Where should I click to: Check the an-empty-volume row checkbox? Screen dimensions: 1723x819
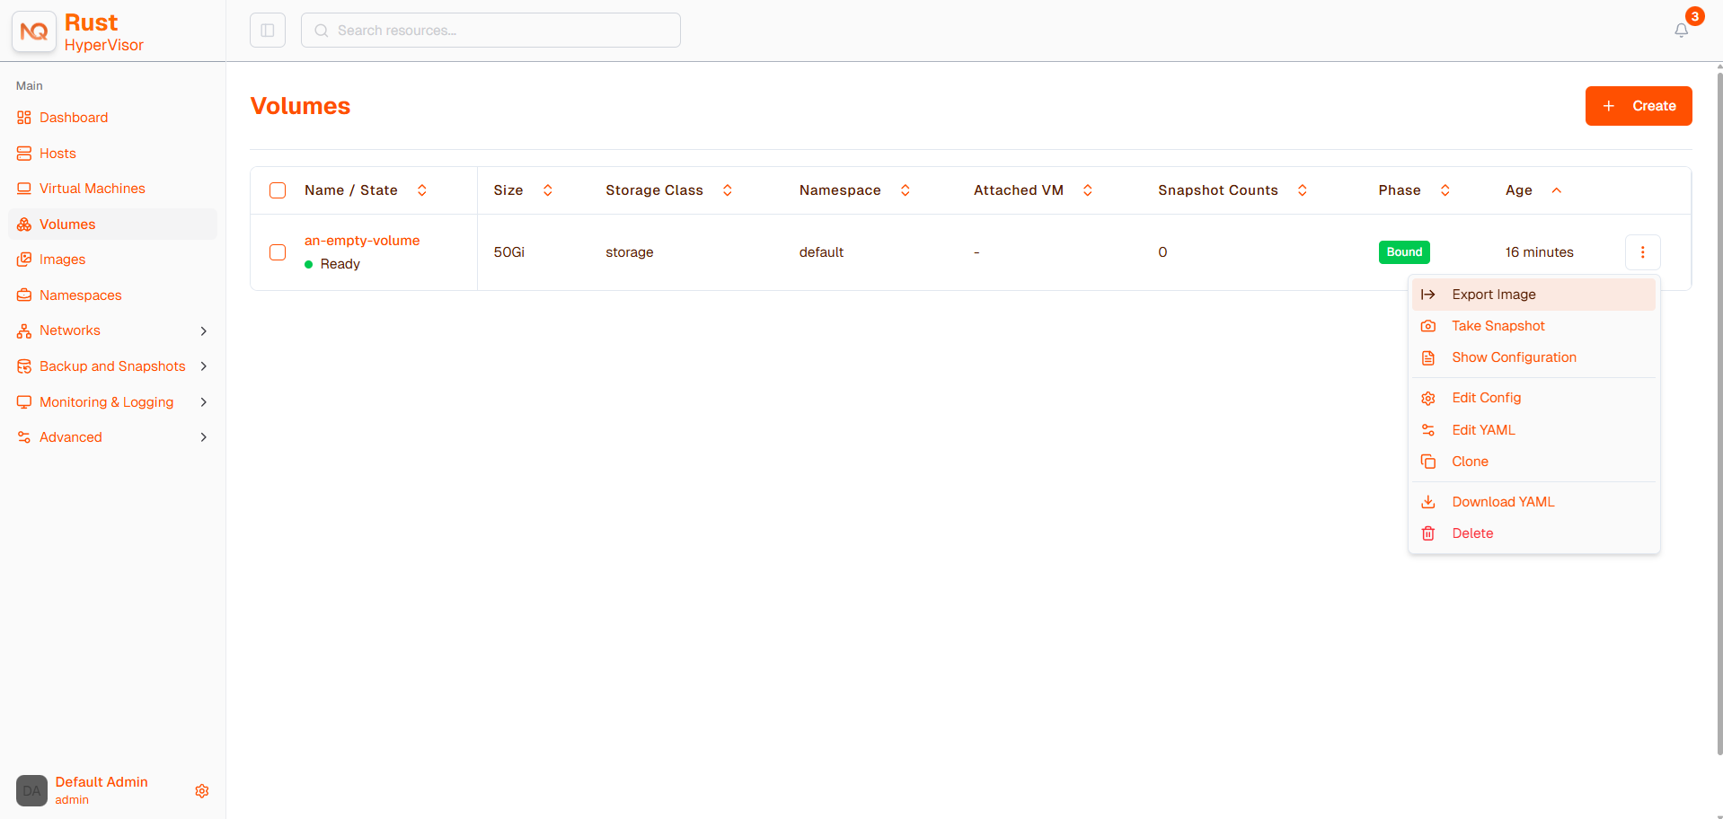coord(278,252)
